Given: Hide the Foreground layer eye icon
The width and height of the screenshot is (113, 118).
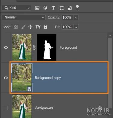Looking at the screenshot, I should tap(6, 48).
